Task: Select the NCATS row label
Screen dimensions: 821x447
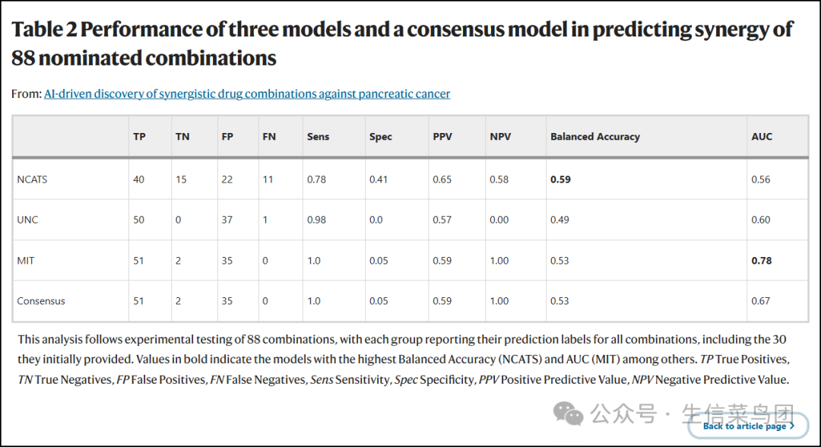Action: coord(32,179)
